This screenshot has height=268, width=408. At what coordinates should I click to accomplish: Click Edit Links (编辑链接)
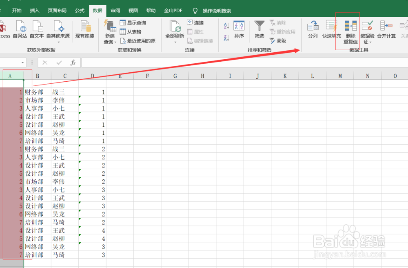point(200,41)
